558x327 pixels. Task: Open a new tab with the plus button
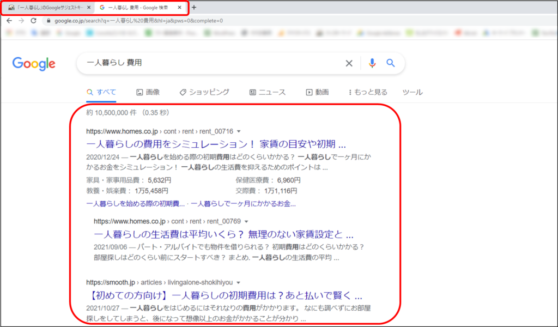click(x=194, y=7)
